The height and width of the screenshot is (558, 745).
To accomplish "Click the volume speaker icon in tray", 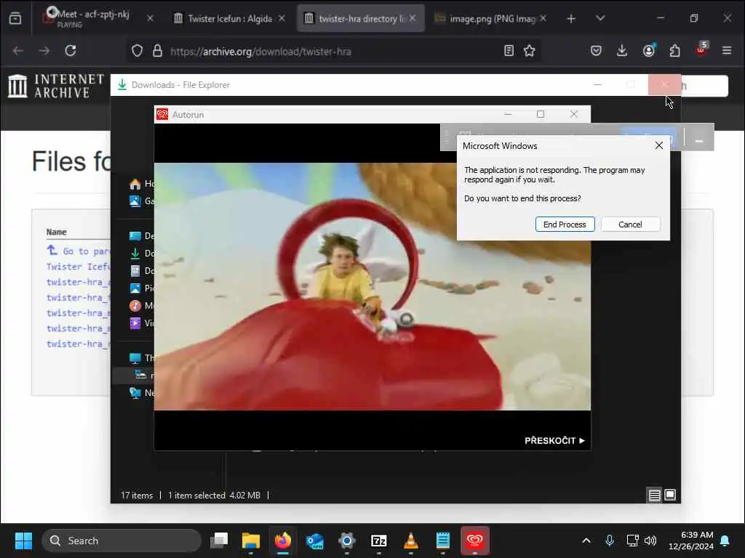I will [650, 541].
